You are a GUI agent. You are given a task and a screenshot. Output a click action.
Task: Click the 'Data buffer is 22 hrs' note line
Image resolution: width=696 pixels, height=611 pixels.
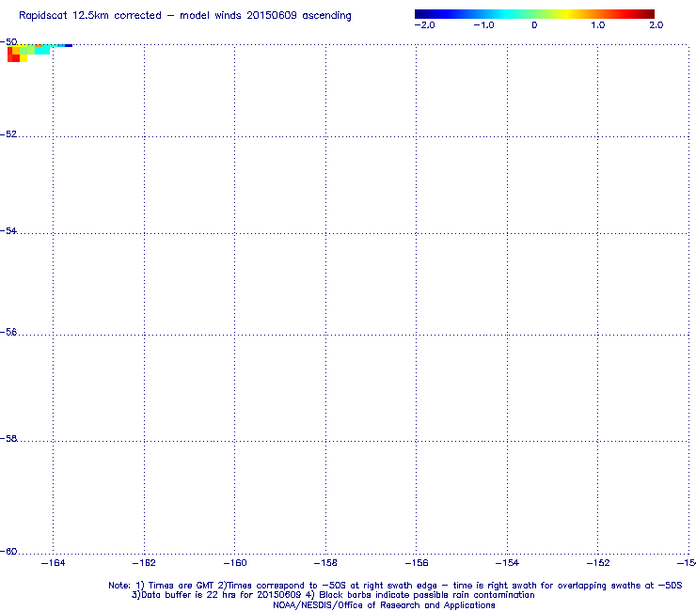pos(333,595)
